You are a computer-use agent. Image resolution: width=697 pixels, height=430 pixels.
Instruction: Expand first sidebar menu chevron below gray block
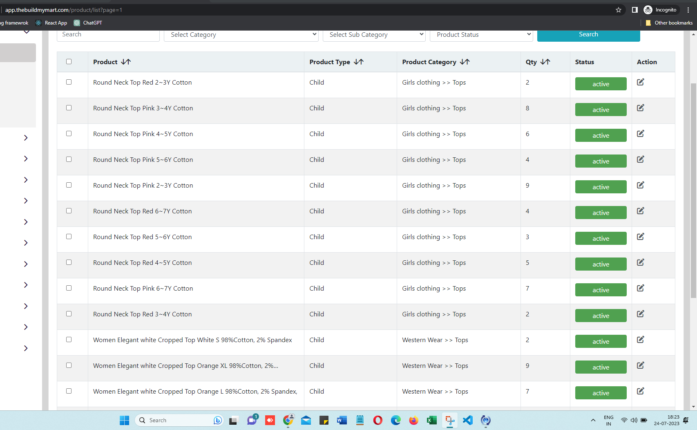click(x=26, y=138)
